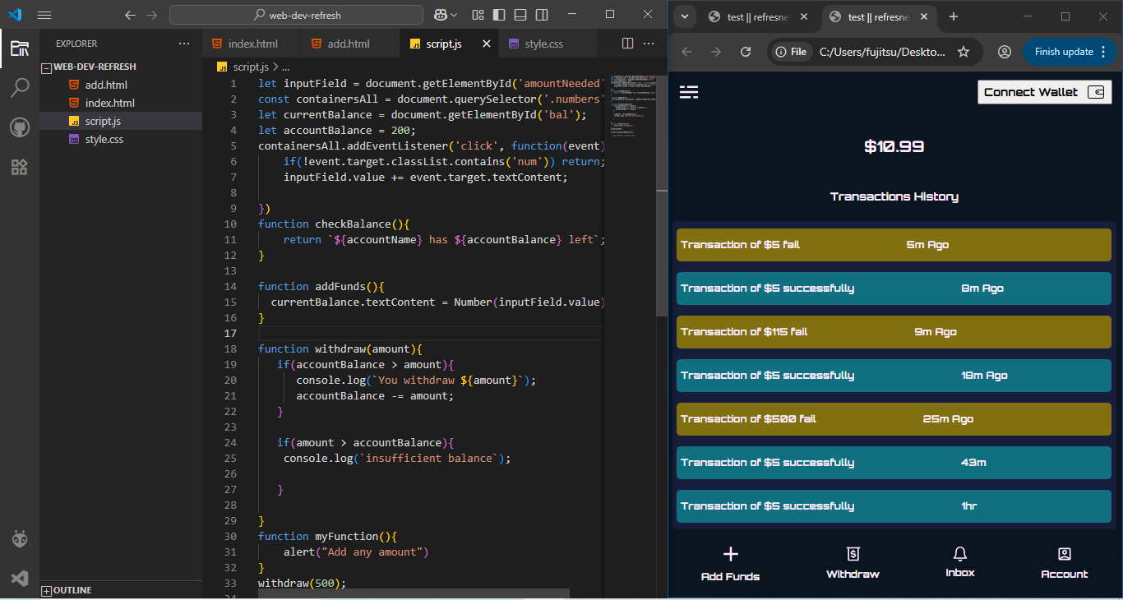Switch to the style.css editor tab
This screenshot has width=1123, height=600.
pyautogui.click(x=543, y=44)
